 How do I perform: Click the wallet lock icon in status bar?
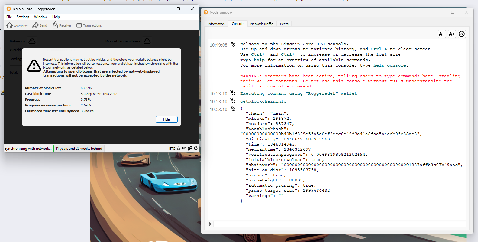point(179,149)
